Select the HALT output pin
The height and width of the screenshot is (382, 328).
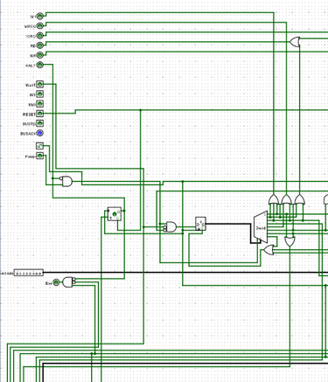click(40, 65)
